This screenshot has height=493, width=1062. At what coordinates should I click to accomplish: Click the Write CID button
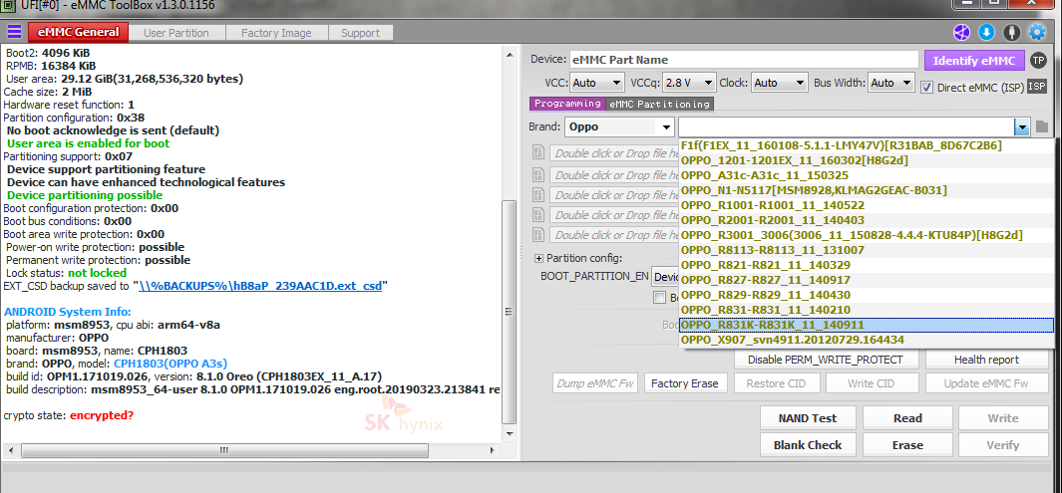(x=873, y=383)
